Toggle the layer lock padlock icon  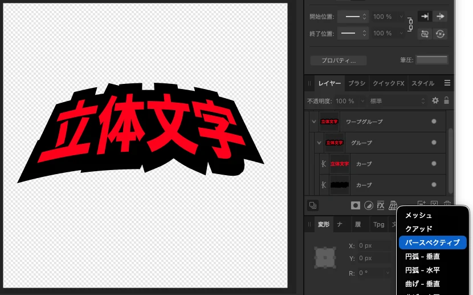(x=446, y=100)
